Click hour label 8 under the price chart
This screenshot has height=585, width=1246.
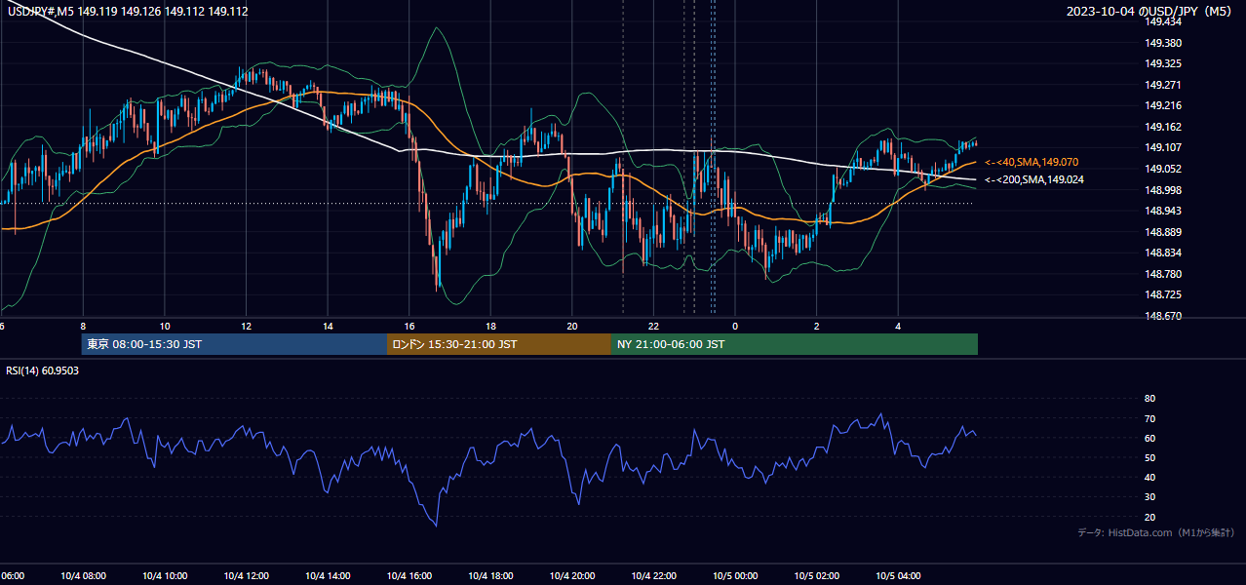83,326
